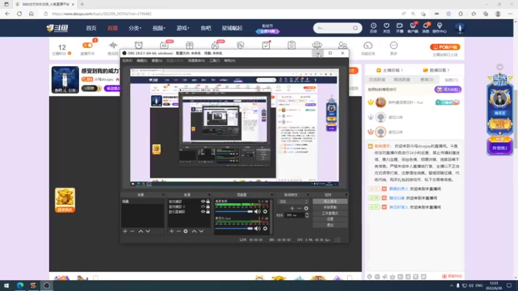Click OBS start recording button
The image size is (518, 291).
tap(330, 207)
